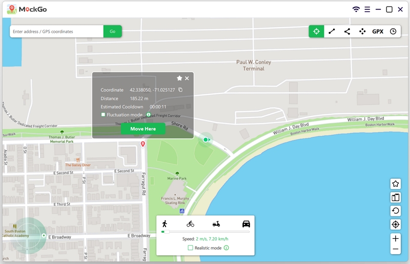Select the Joystick mode icon
410x264 pixels.
(362, 31)
